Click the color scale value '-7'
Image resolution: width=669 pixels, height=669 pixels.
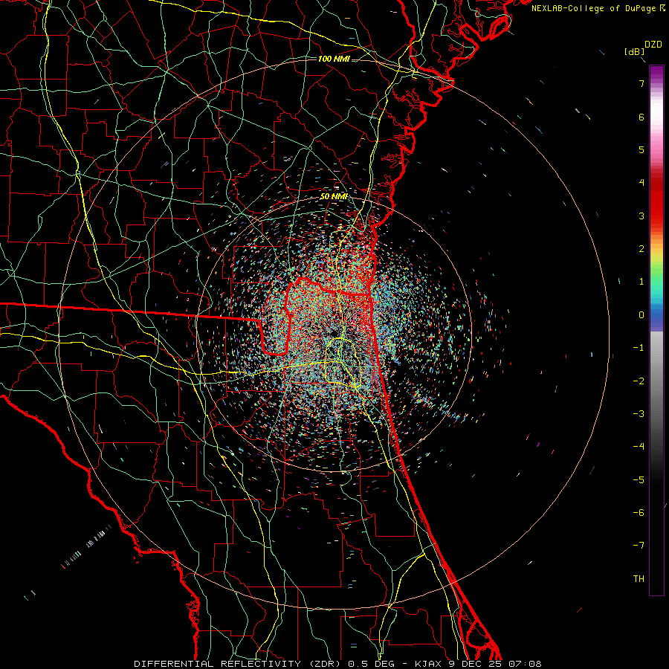point(639,546)
